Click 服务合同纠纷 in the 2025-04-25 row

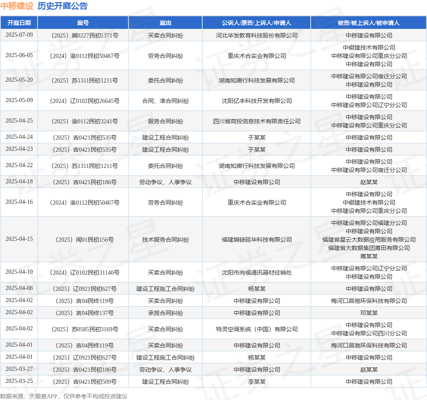(165, 121)
